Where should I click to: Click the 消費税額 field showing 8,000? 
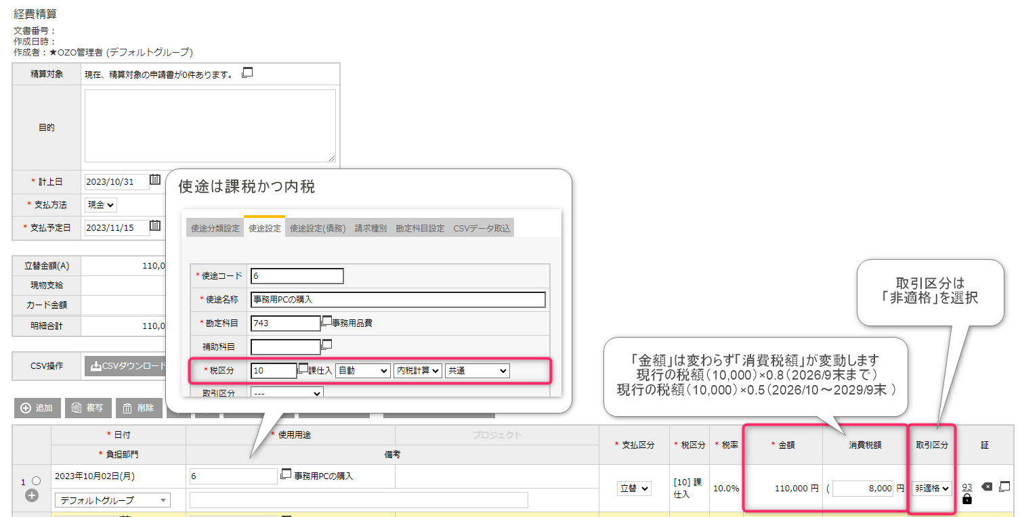[864, 488]
